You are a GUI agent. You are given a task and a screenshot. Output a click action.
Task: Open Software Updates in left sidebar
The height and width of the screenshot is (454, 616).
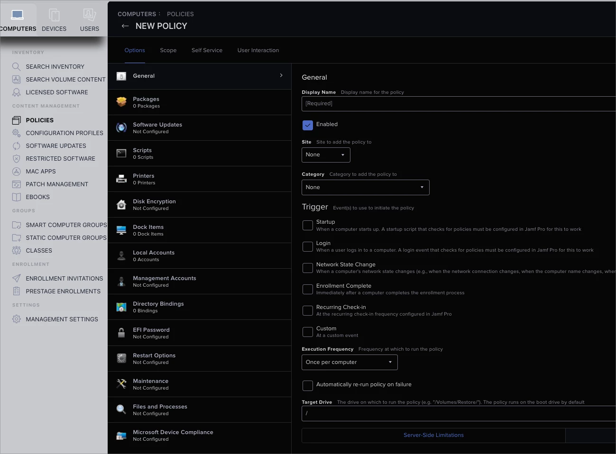click(56, 146)
